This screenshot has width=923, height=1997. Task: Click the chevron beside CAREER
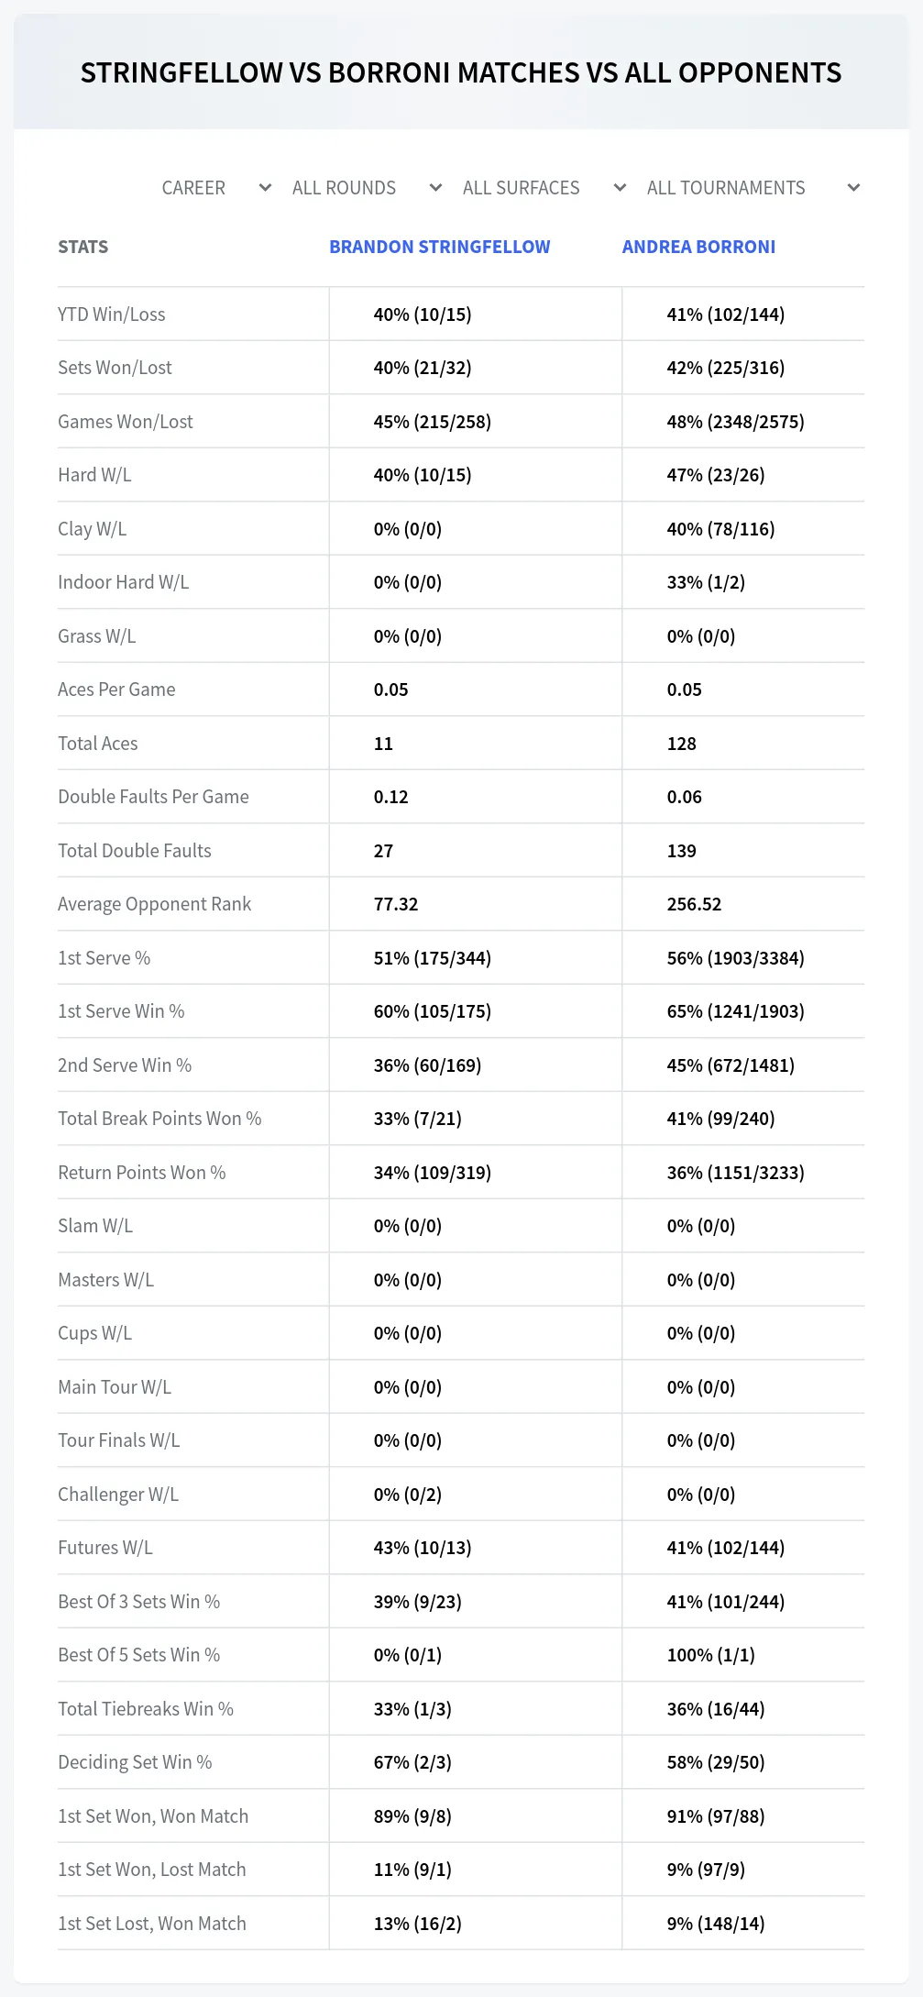265,188
